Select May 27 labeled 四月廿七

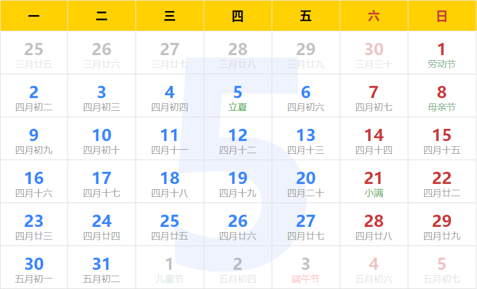pos(306,225)
